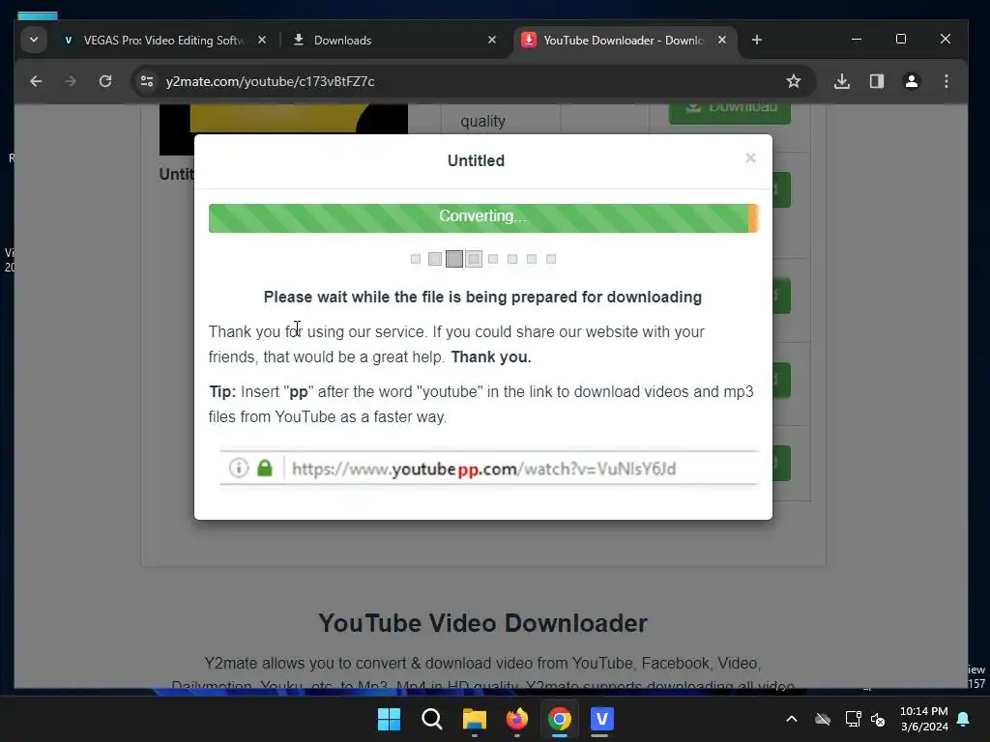Image resolution: width=990 pixels, height=742 pixels.
Task: Click the Converting progress bar
Action: [x=483, y=217]
